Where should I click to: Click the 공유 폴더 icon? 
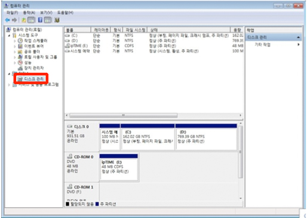(x=20, y=52)
